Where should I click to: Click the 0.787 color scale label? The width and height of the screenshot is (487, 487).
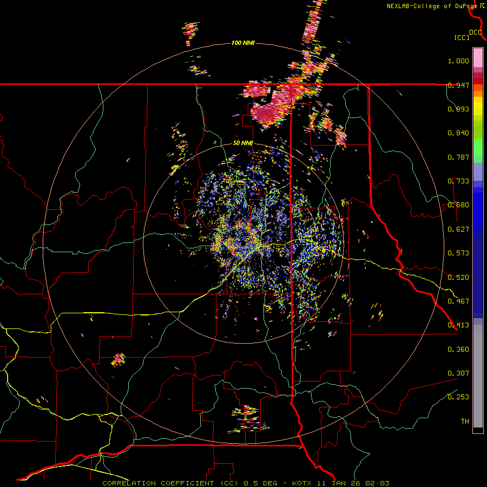(458, 157)
